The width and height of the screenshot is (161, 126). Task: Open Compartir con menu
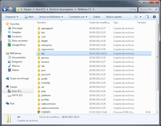[78, 17]
